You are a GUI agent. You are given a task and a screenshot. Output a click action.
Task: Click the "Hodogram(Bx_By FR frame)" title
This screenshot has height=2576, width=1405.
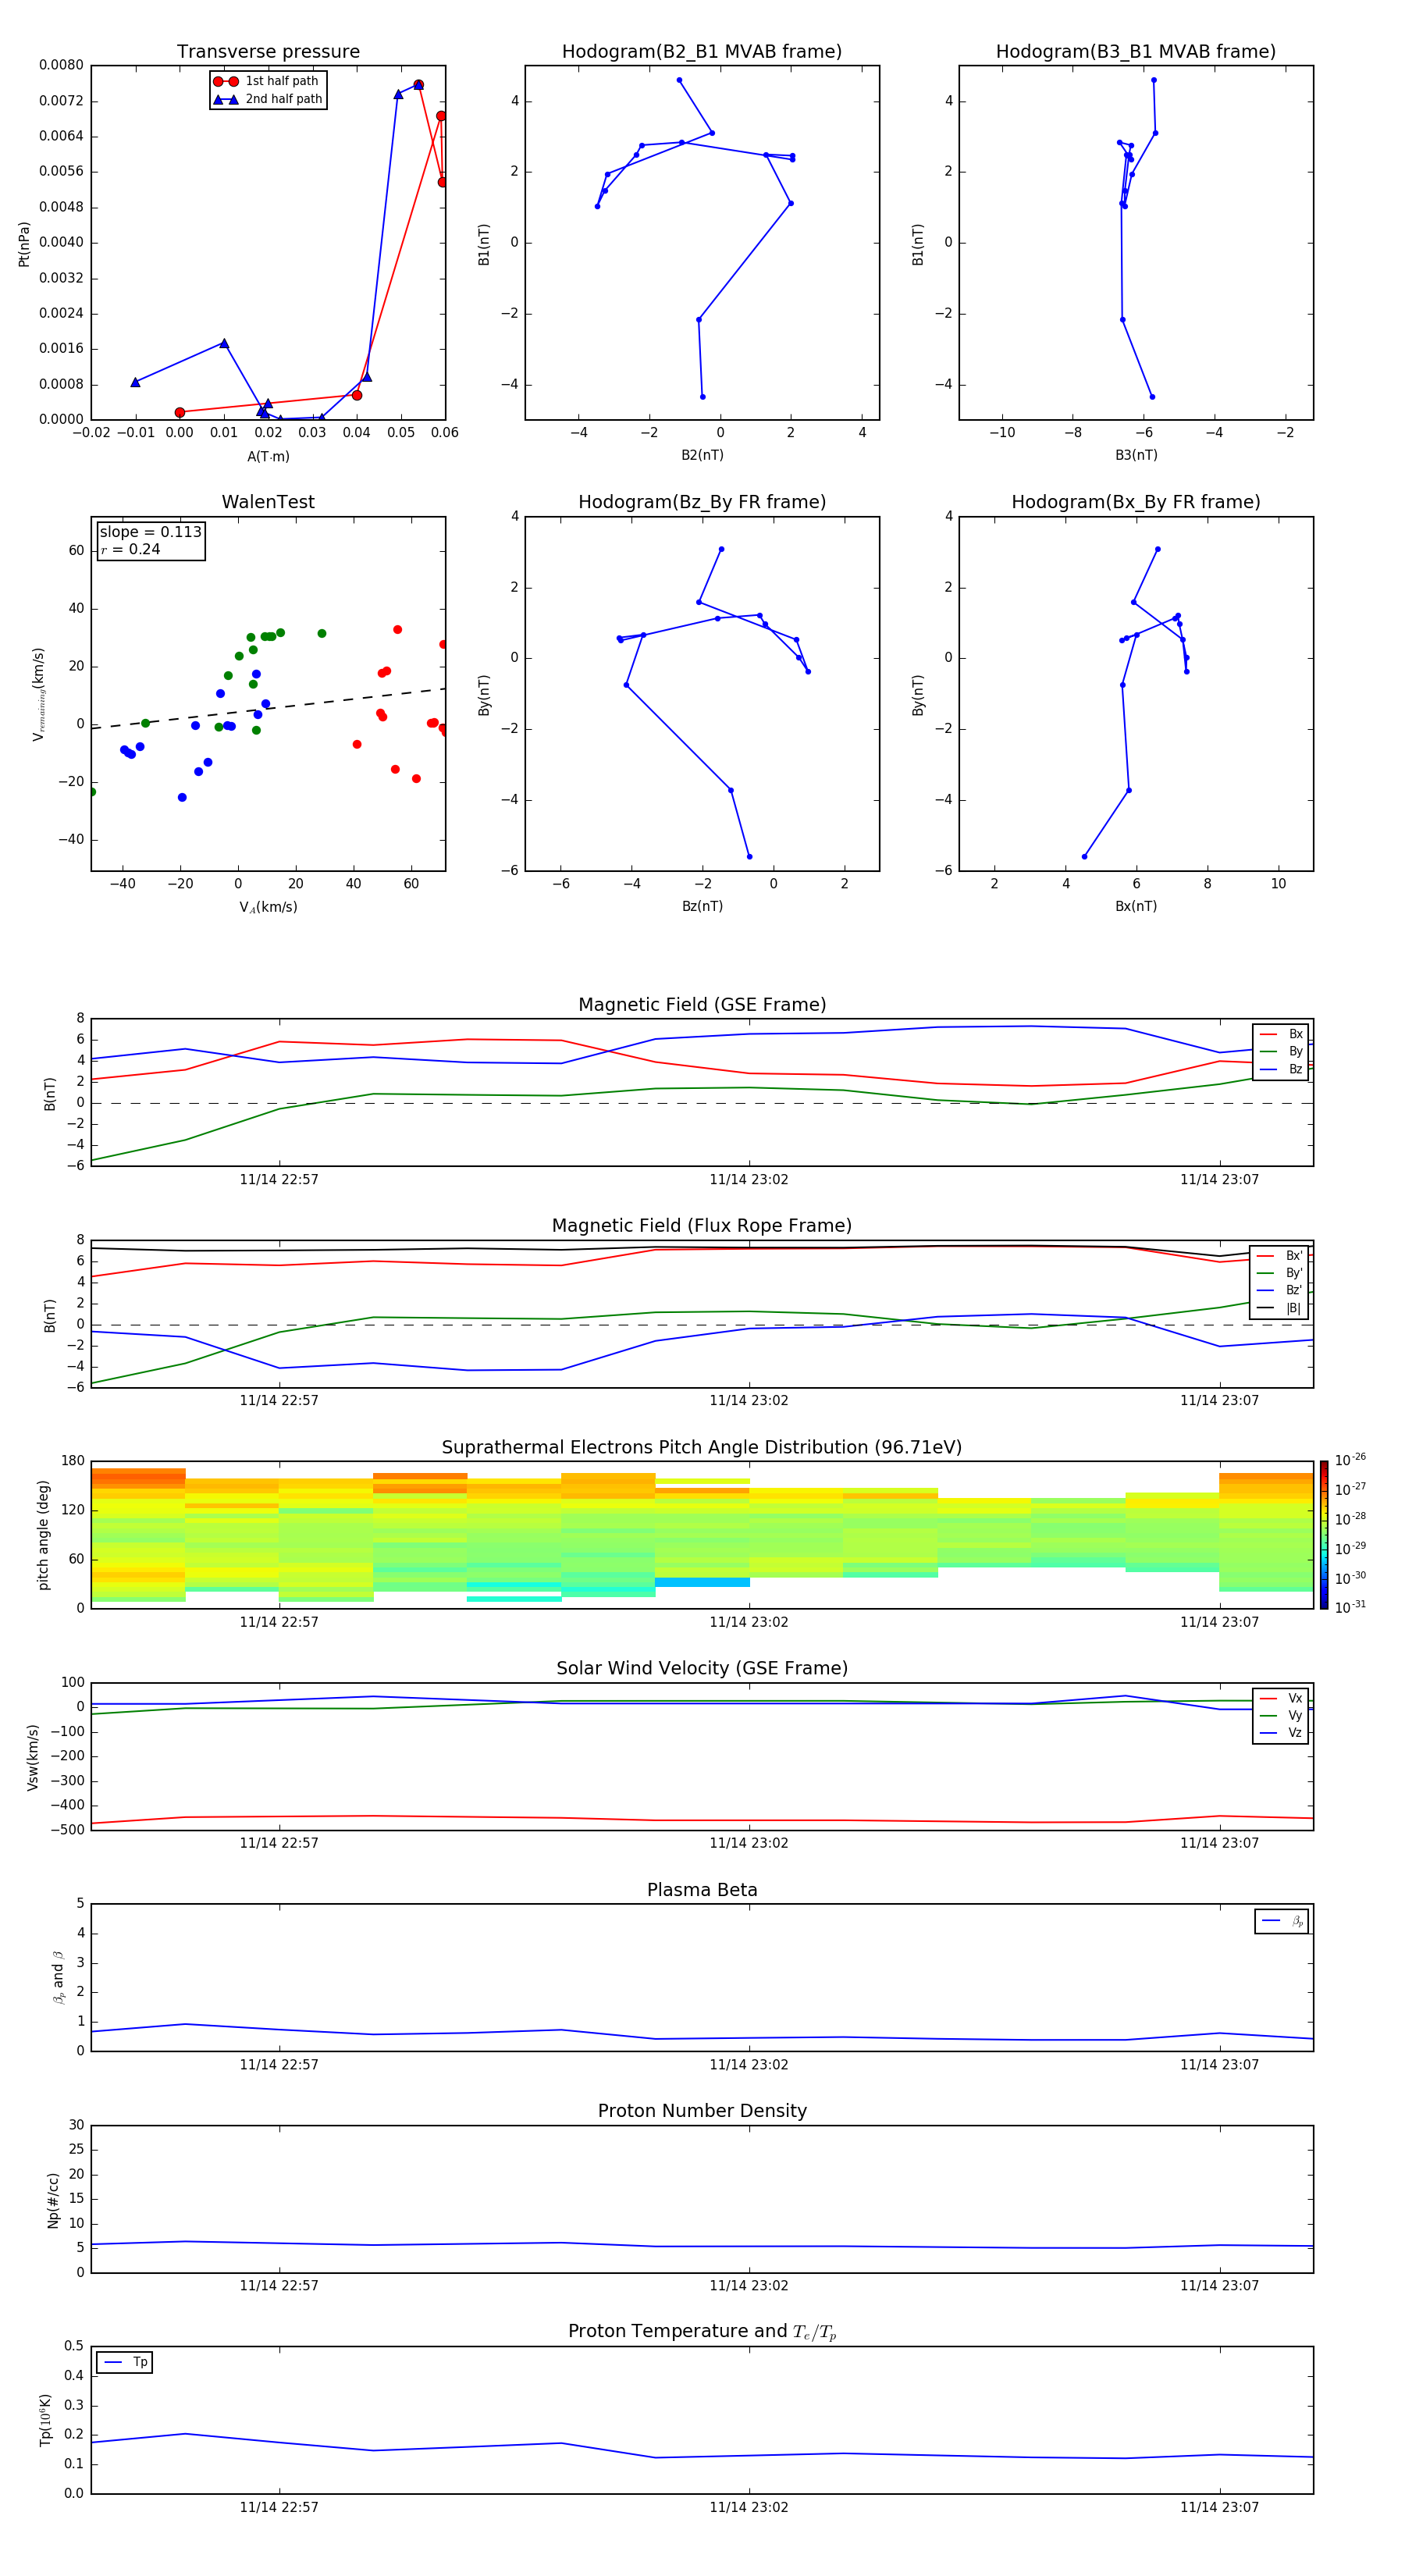click(1136, 502)
